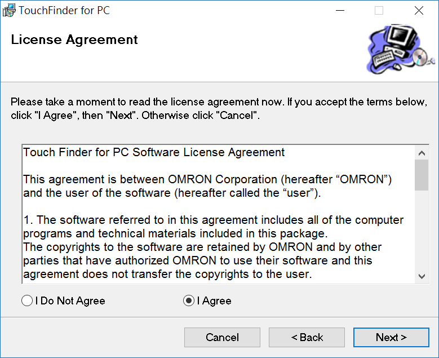439x358 pixels.
Task: Click the "TouchFinder for PC" title bar text
Action: tap(64, 10)
